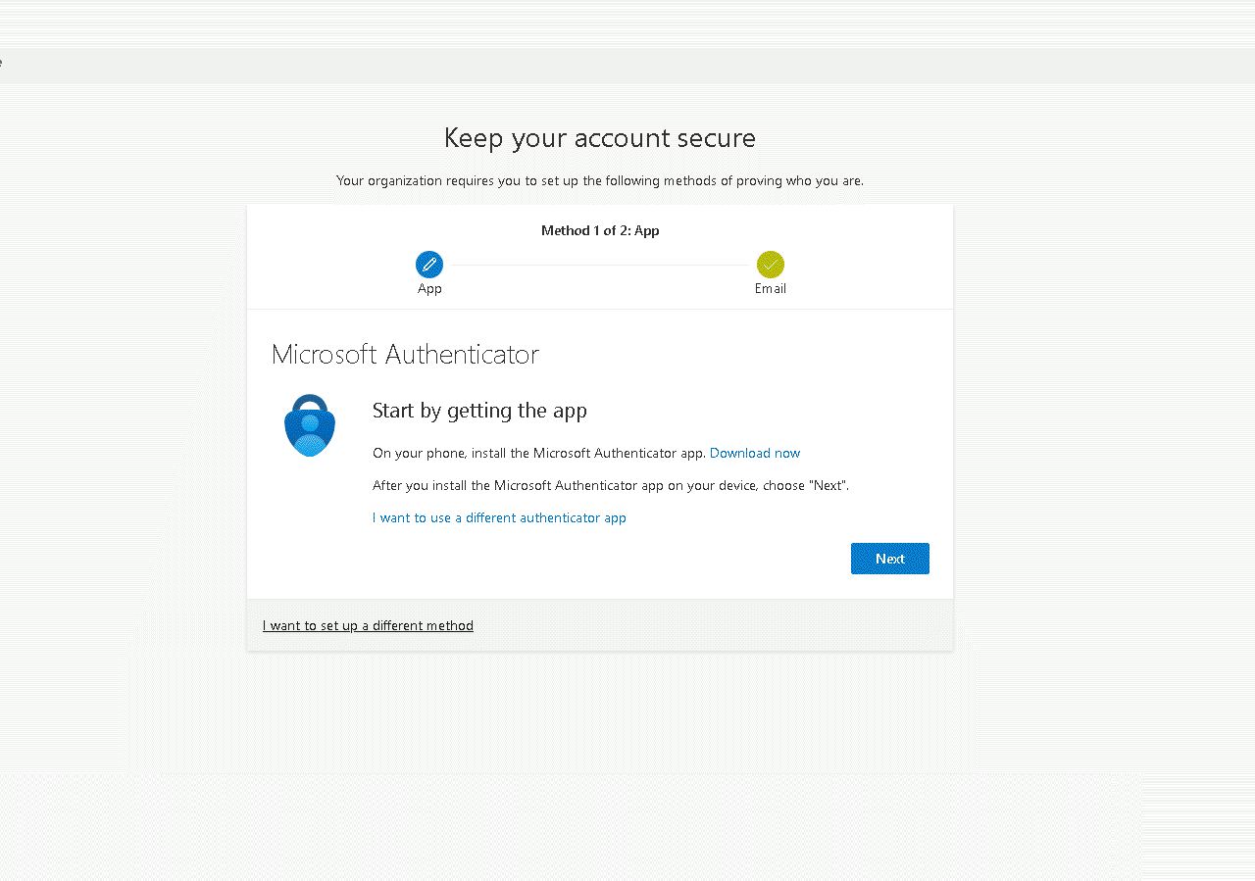
Task: Click the "Your organization requires you" description text
Action: [x=600, y=181]
